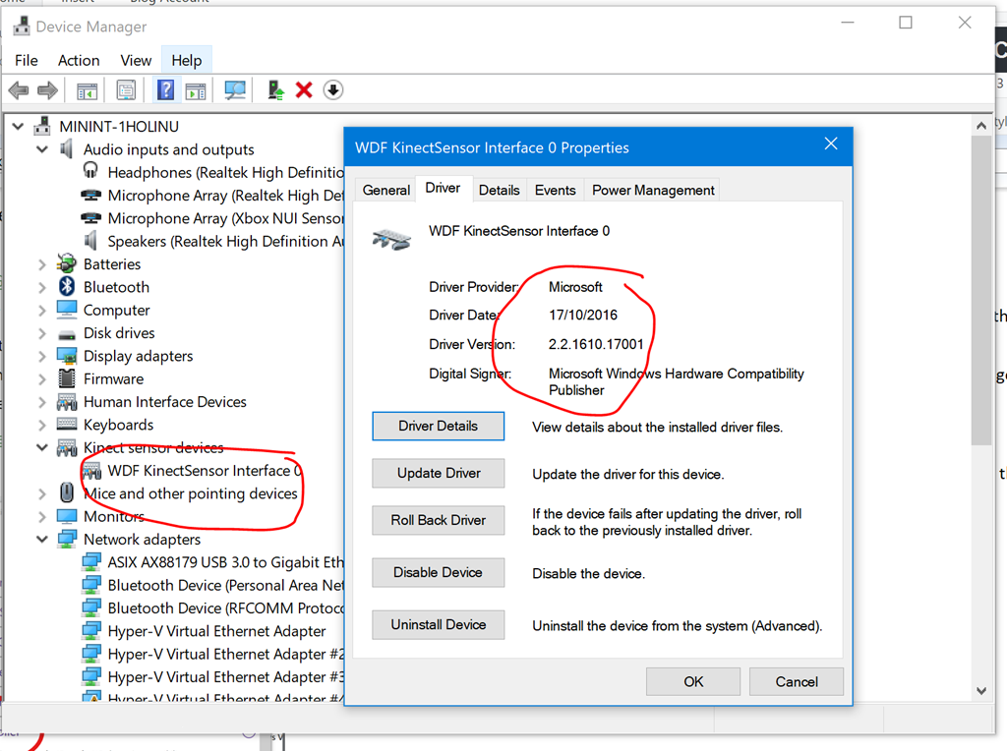This screenshot has width=1007, height=751.
Task: Click the blue Help question-mark toolbar icon
Action: [165, 89]
